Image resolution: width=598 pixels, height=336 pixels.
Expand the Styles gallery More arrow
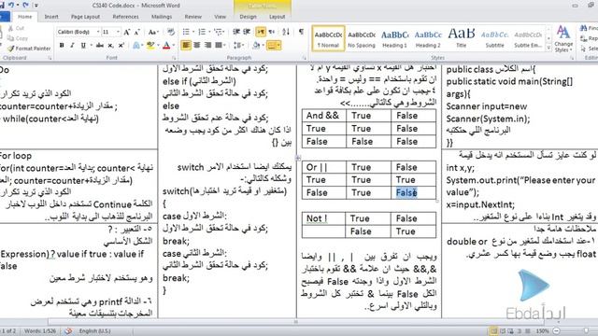point(548,48)
